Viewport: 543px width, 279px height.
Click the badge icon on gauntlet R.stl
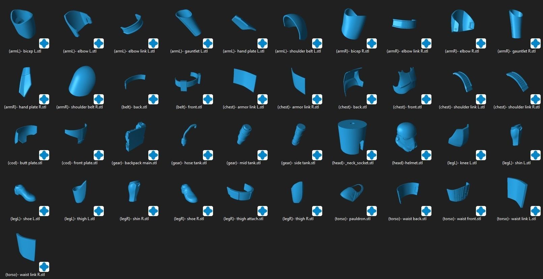coord(536,43)
